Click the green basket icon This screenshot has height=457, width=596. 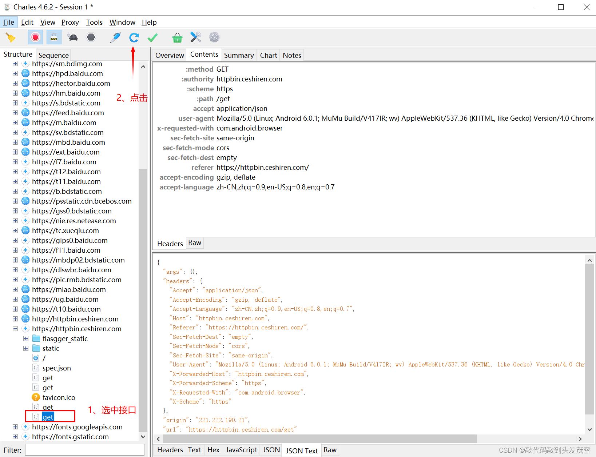point(177,37)
